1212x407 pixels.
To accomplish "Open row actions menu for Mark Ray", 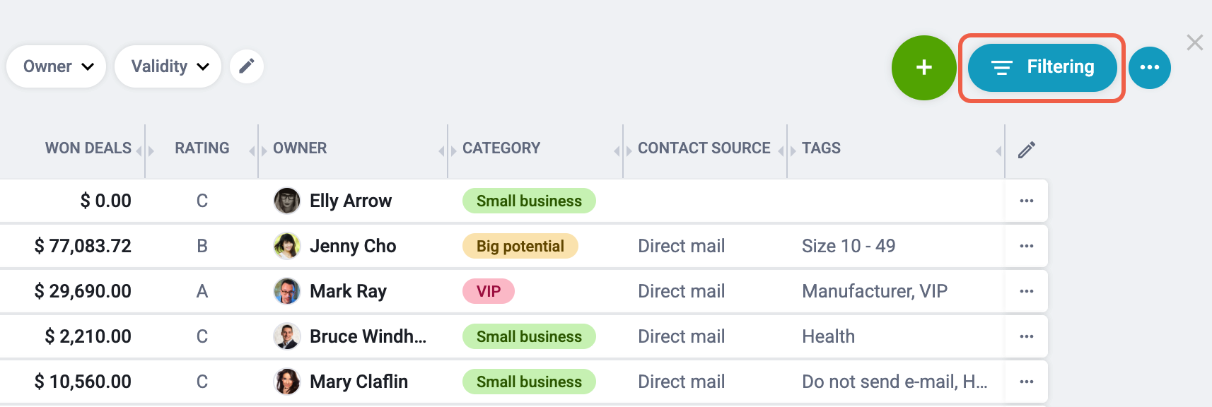I will tap(1027, 291).
